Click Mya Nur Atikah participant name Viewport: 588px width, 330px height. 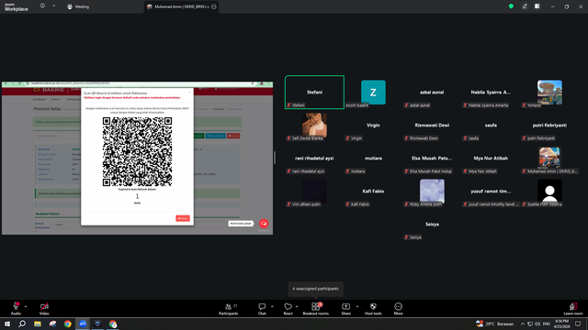(x=491, y=159)
